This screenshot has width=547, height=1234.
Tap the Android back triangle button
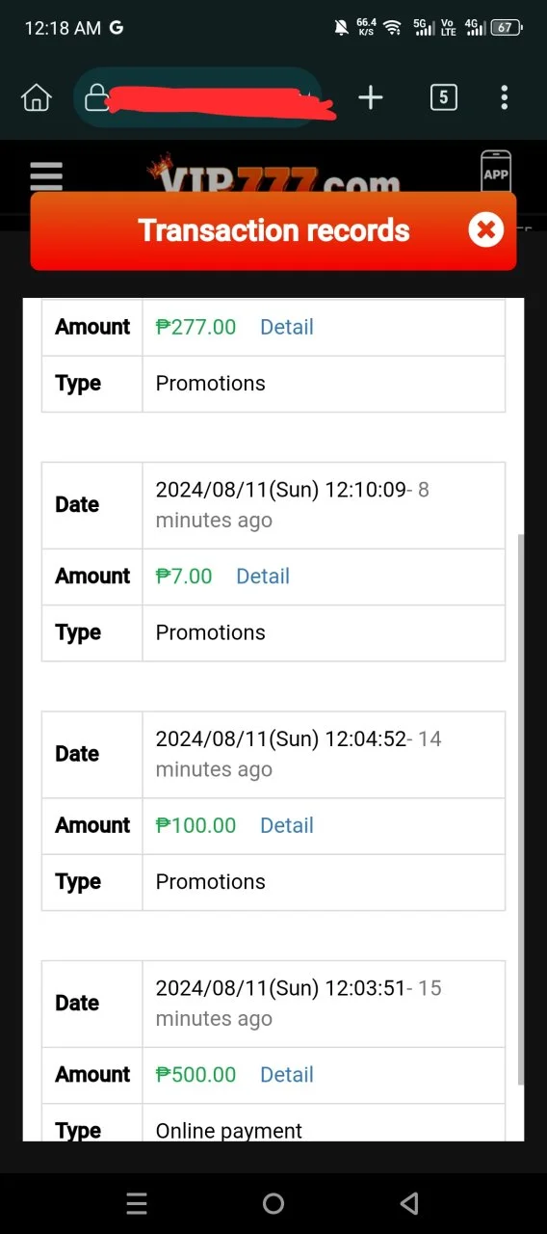409,1203
